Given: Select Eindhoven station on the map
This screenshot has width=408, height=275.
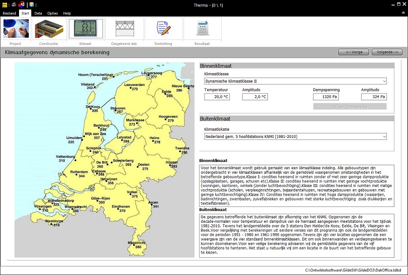Looking at the screenshot, I should tap(121, 209).
